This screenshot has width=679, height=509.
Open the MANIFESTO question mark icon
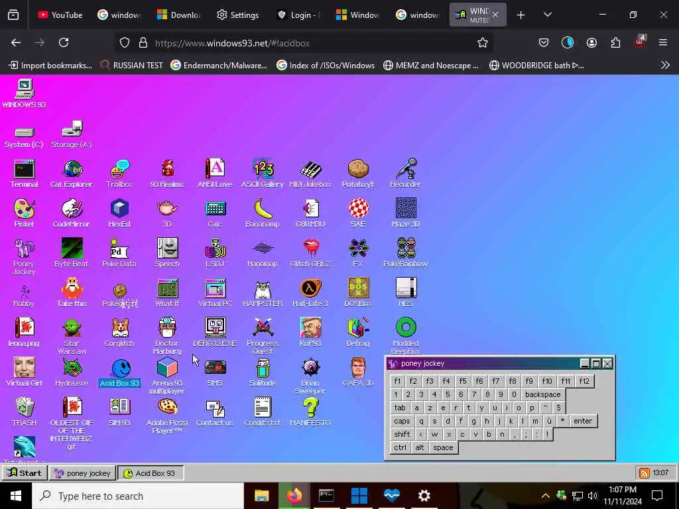[310, 412]
